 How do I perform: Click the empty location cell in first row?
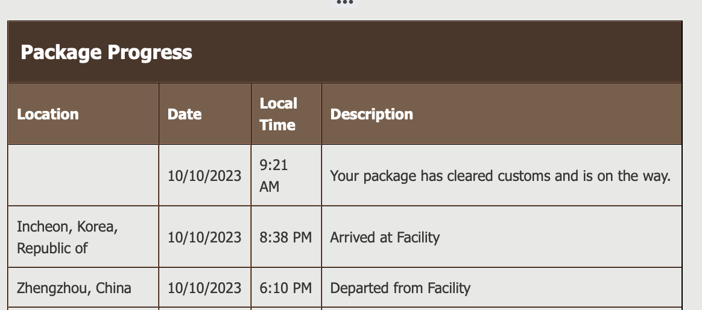(x=83, y=176)
